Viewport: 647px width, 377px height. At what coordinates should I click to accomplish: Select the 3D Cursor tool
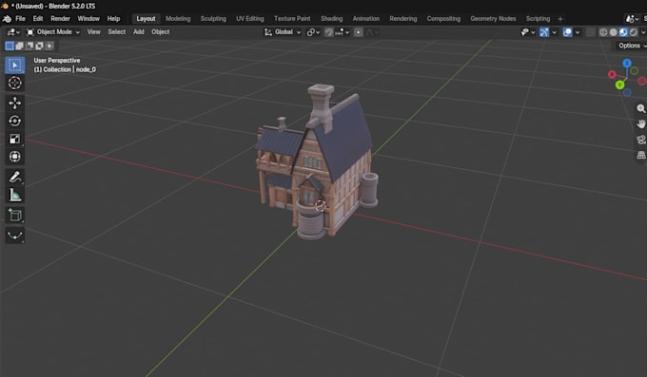[15, 83]
